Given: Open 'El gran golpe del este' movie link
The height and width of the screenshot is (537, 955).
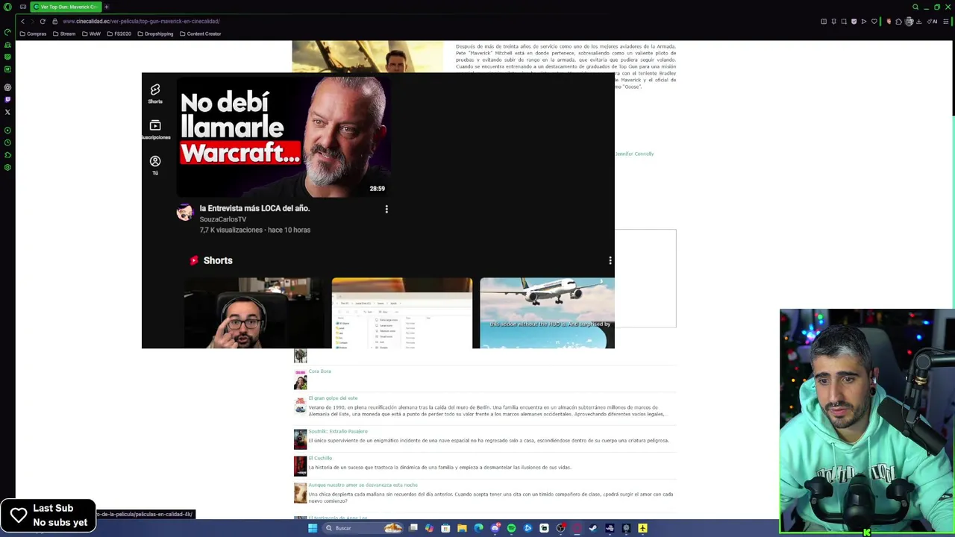Looking at the screenshot, I should pos(333,398).
